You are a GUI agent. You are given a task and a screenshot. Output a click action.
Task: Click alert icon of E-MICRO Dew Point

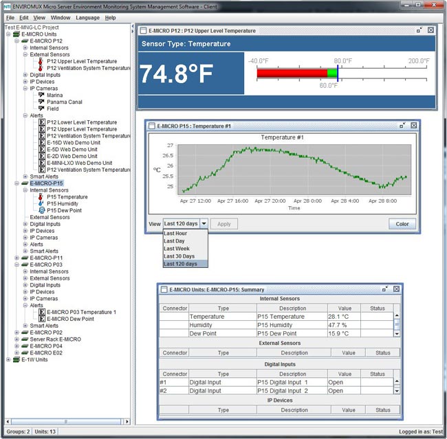tap(42, 319)
